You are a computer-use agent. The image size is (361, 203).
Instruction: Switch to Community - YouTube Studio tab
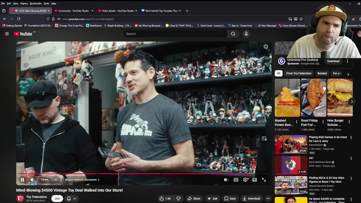[73, 11]
